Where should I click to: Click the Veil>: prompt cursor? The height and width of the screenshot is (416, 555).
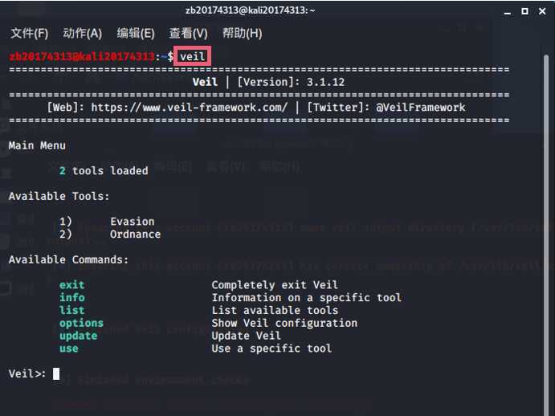56,373
